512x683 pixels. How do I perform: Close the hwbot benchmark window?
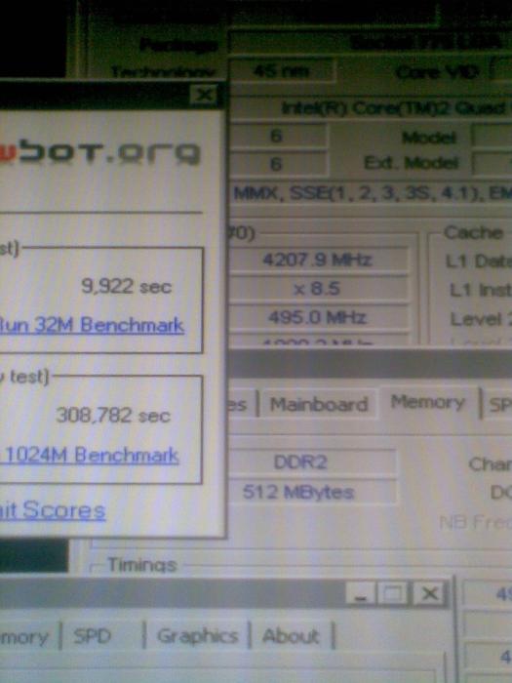click(203, 96)
